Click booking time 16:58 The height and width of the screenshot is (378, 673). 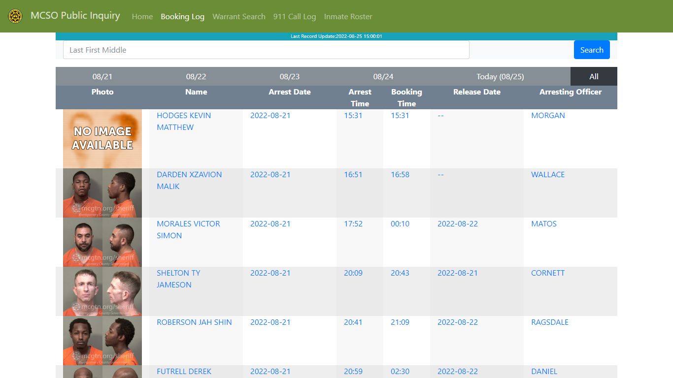[400, 174]
